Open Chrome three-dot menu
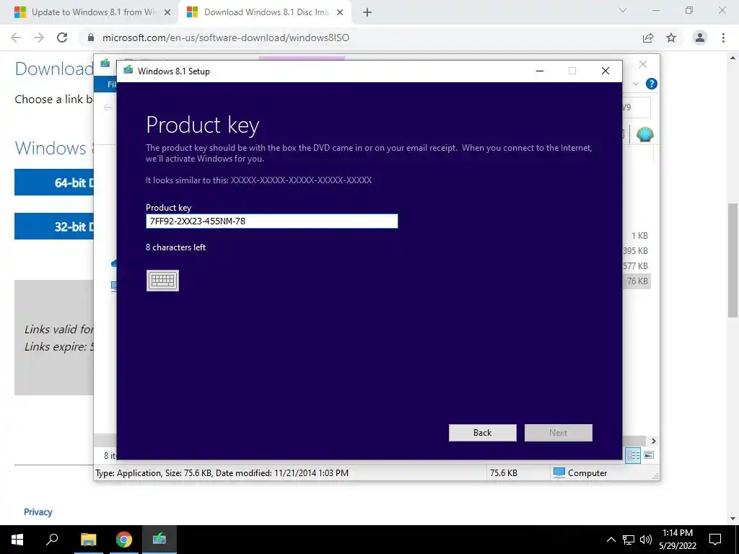Image resolution: width=739 pixels, height=554 pixels. tap(723, 38)
